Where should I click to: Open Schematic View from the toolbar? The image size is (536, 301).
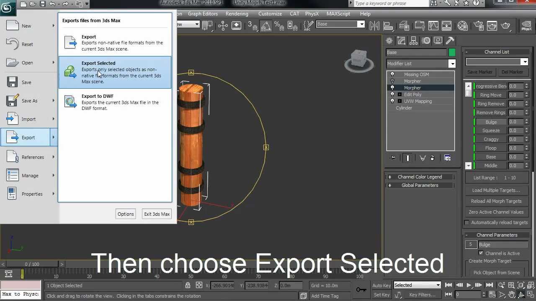pyautogui.click(x=446, y=26)
